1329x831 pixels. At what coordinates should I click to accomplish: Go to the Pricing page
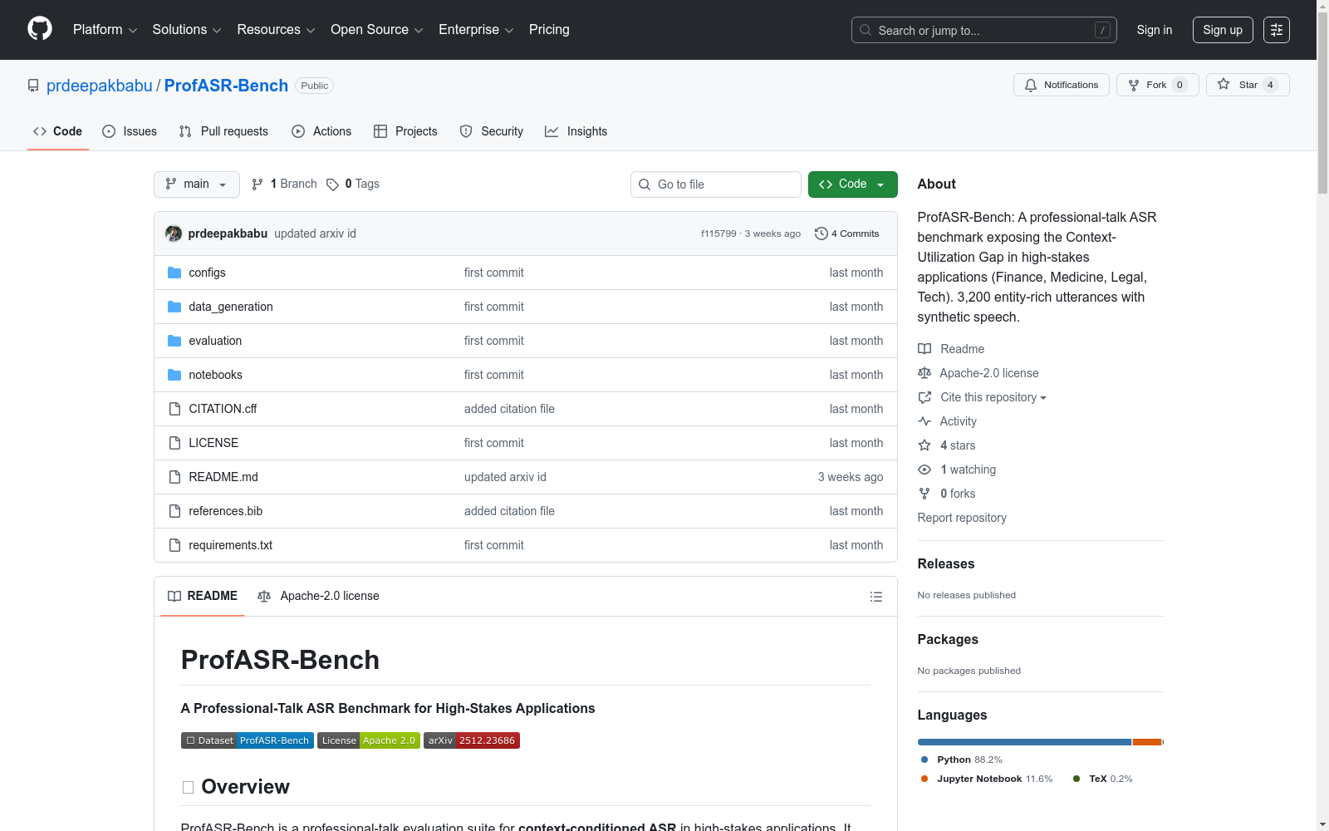click(x=549, y=30)
